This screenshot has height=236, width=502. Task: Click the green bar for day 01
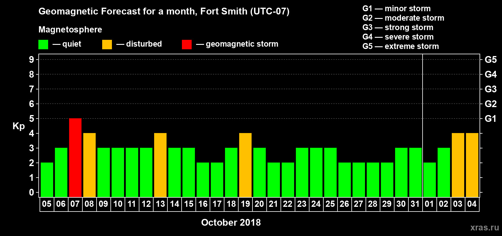point(430,180)
